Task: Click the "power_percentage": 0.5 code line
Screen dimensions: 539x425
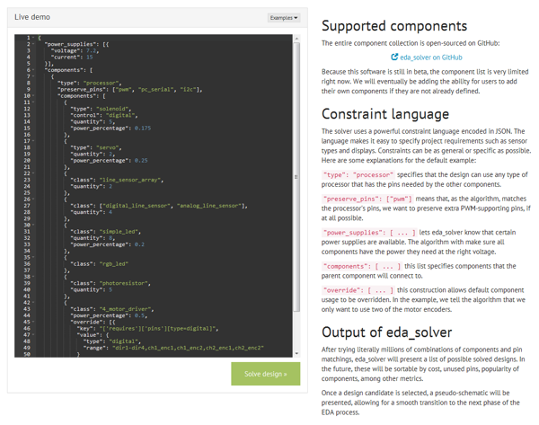Action: [x=109, y=315]
